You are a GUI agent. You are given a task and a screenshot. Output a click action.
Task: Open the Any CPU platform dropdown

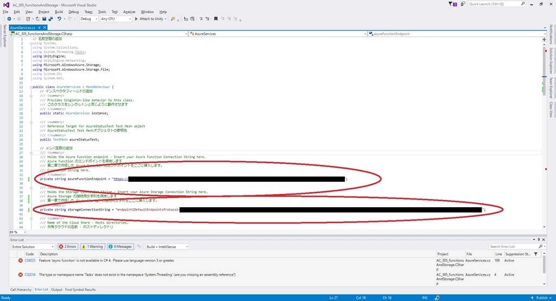(x=116, y=19)
